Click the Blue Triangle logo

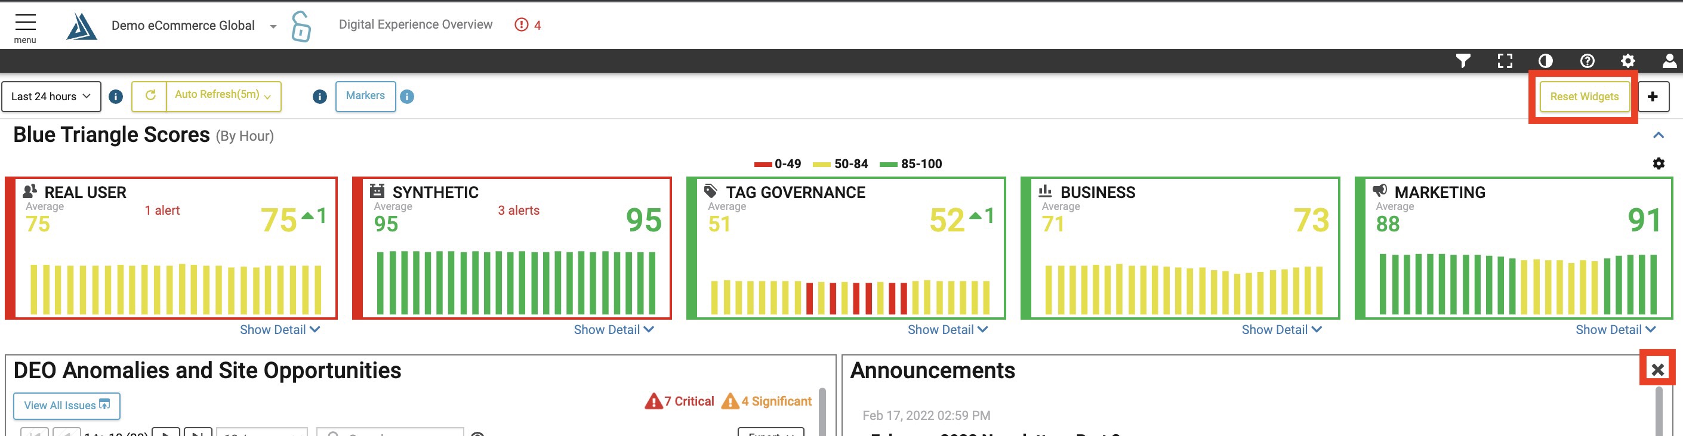82,27
